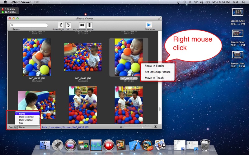The width and height of the screenshot is (249, 155).
Task: Click the network speed KB/s widget
Action: point(9,11)
